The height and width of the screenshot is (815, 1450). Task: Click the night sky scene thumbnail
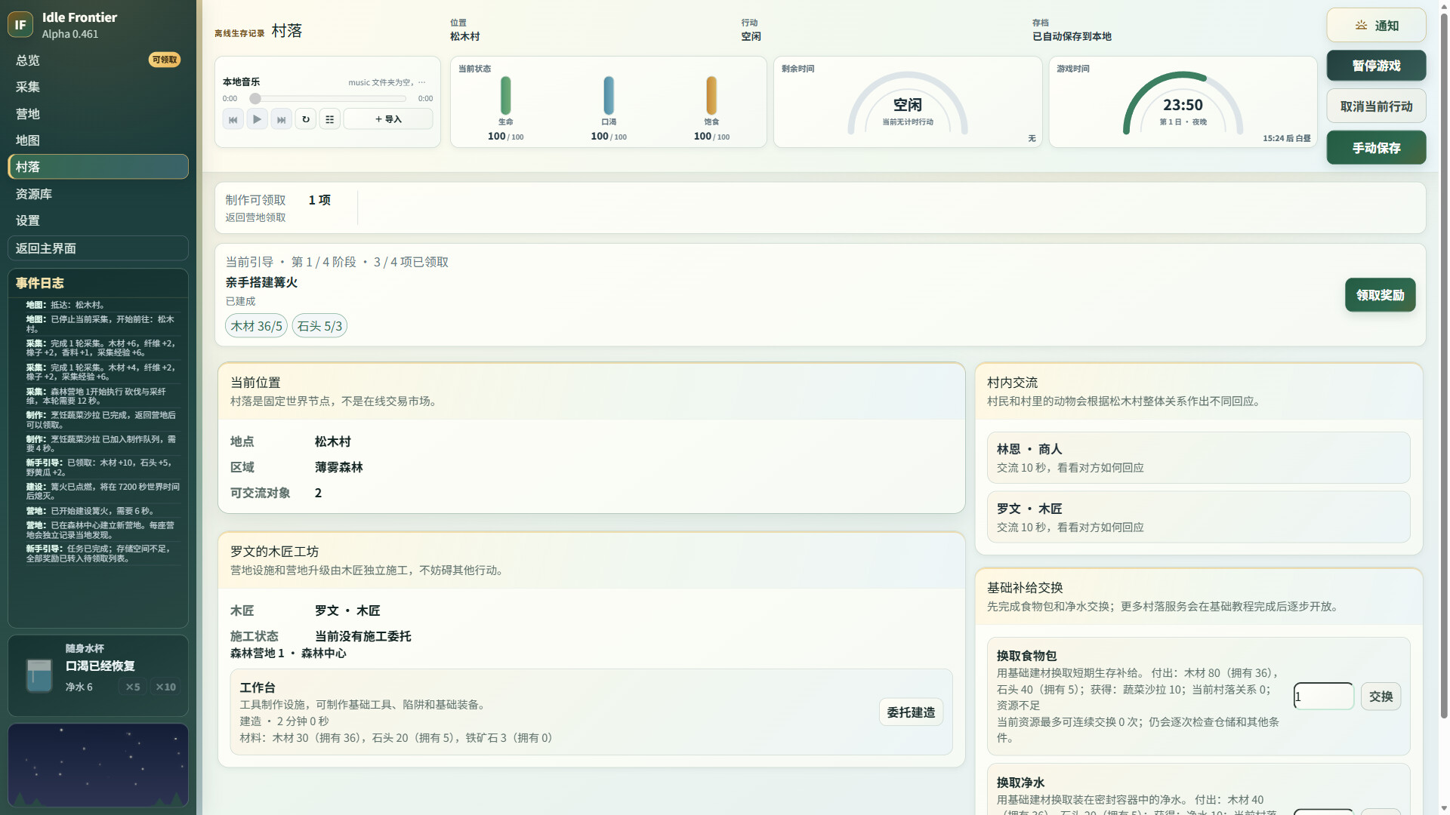click(98, 765)
